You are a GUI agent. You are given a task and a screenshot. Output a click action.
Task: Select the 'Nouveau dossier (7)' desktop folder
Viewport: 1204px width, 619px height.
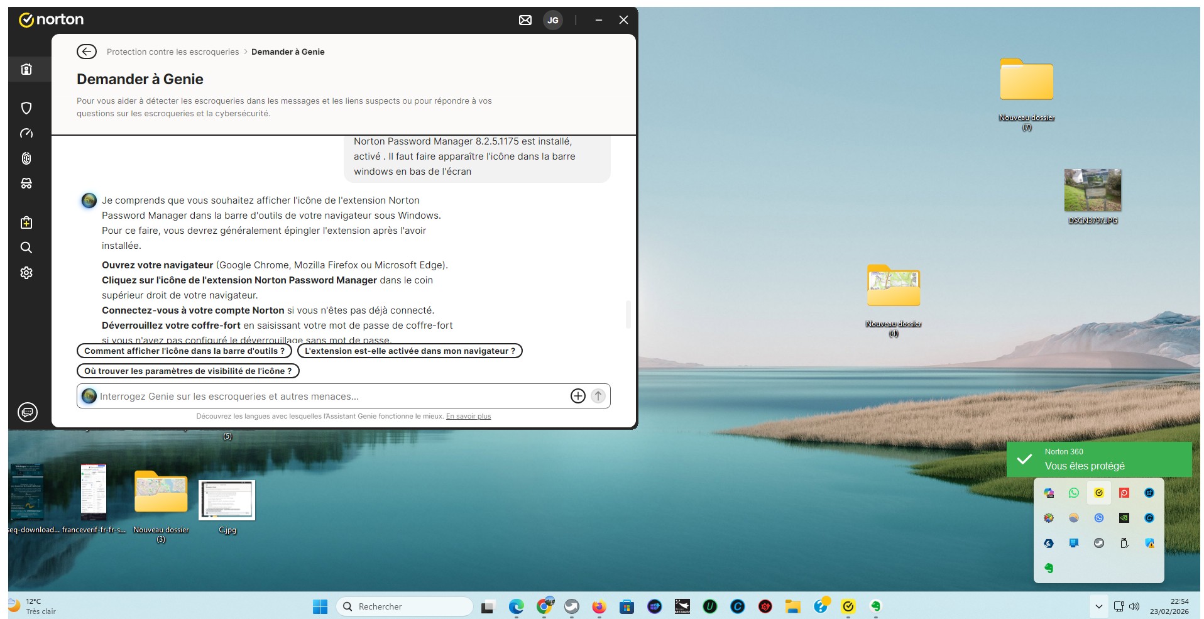pyautogui.click(x=1027, y=80)
